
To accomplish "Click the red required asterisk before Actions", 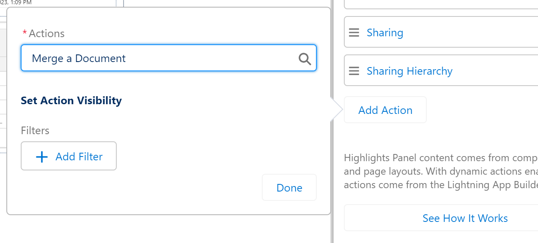I will click(x=25, y=33).
